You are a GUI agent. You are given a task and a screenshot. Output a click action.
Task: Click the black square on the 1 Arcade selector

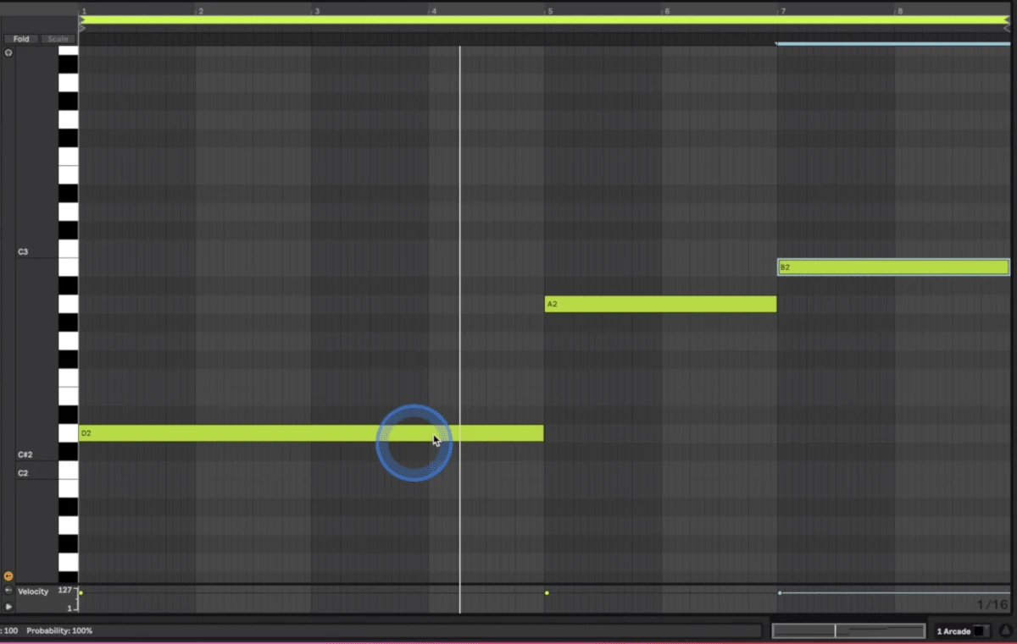click(x=979, y=631)
